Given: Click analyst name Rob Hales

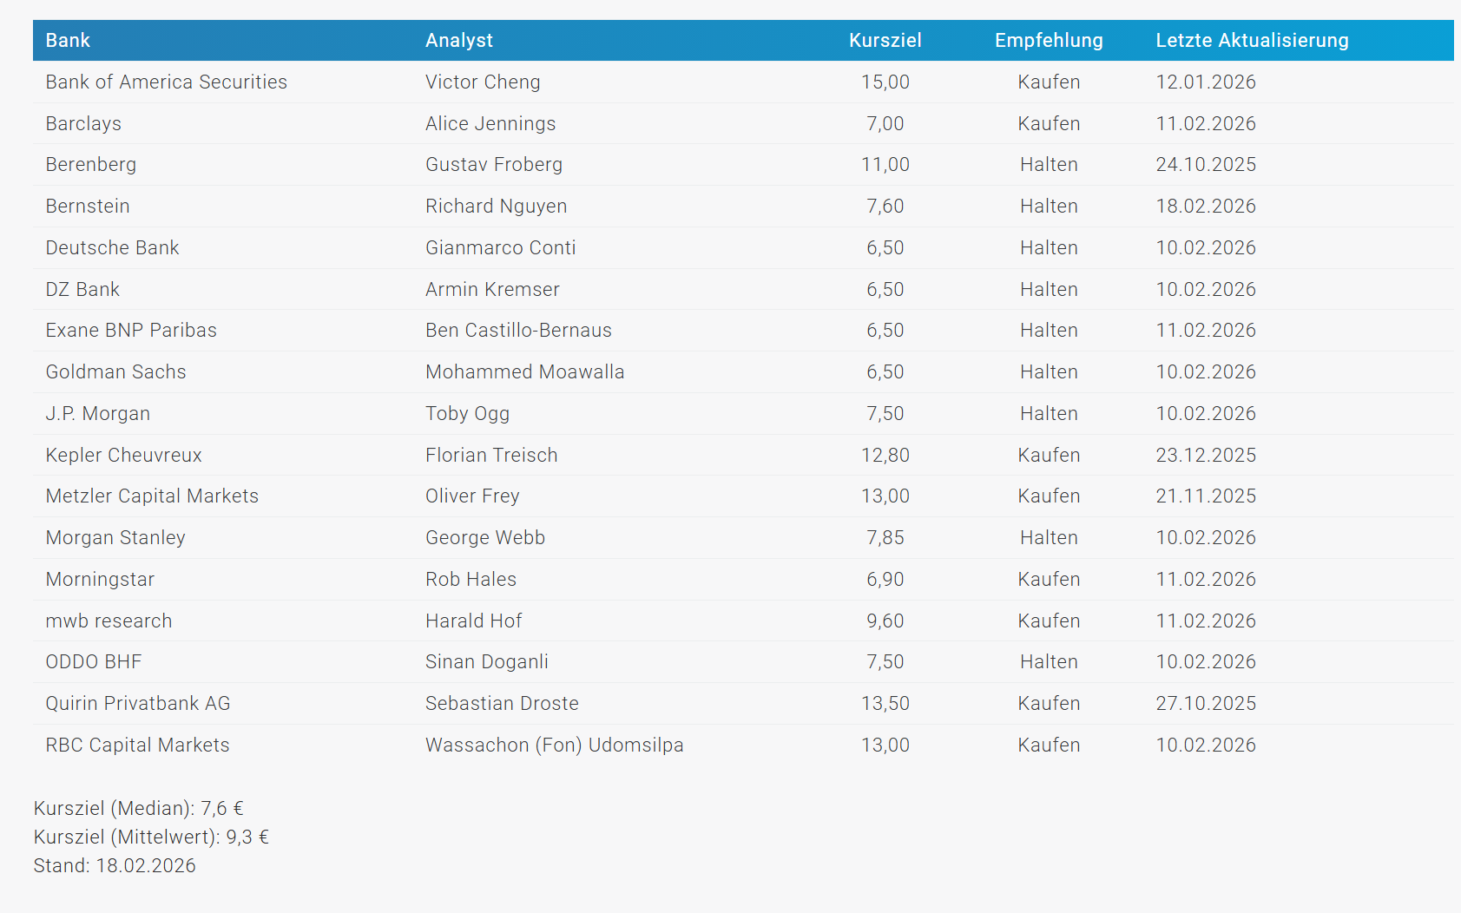Looking at the screenshot, I should click(471, 580).
